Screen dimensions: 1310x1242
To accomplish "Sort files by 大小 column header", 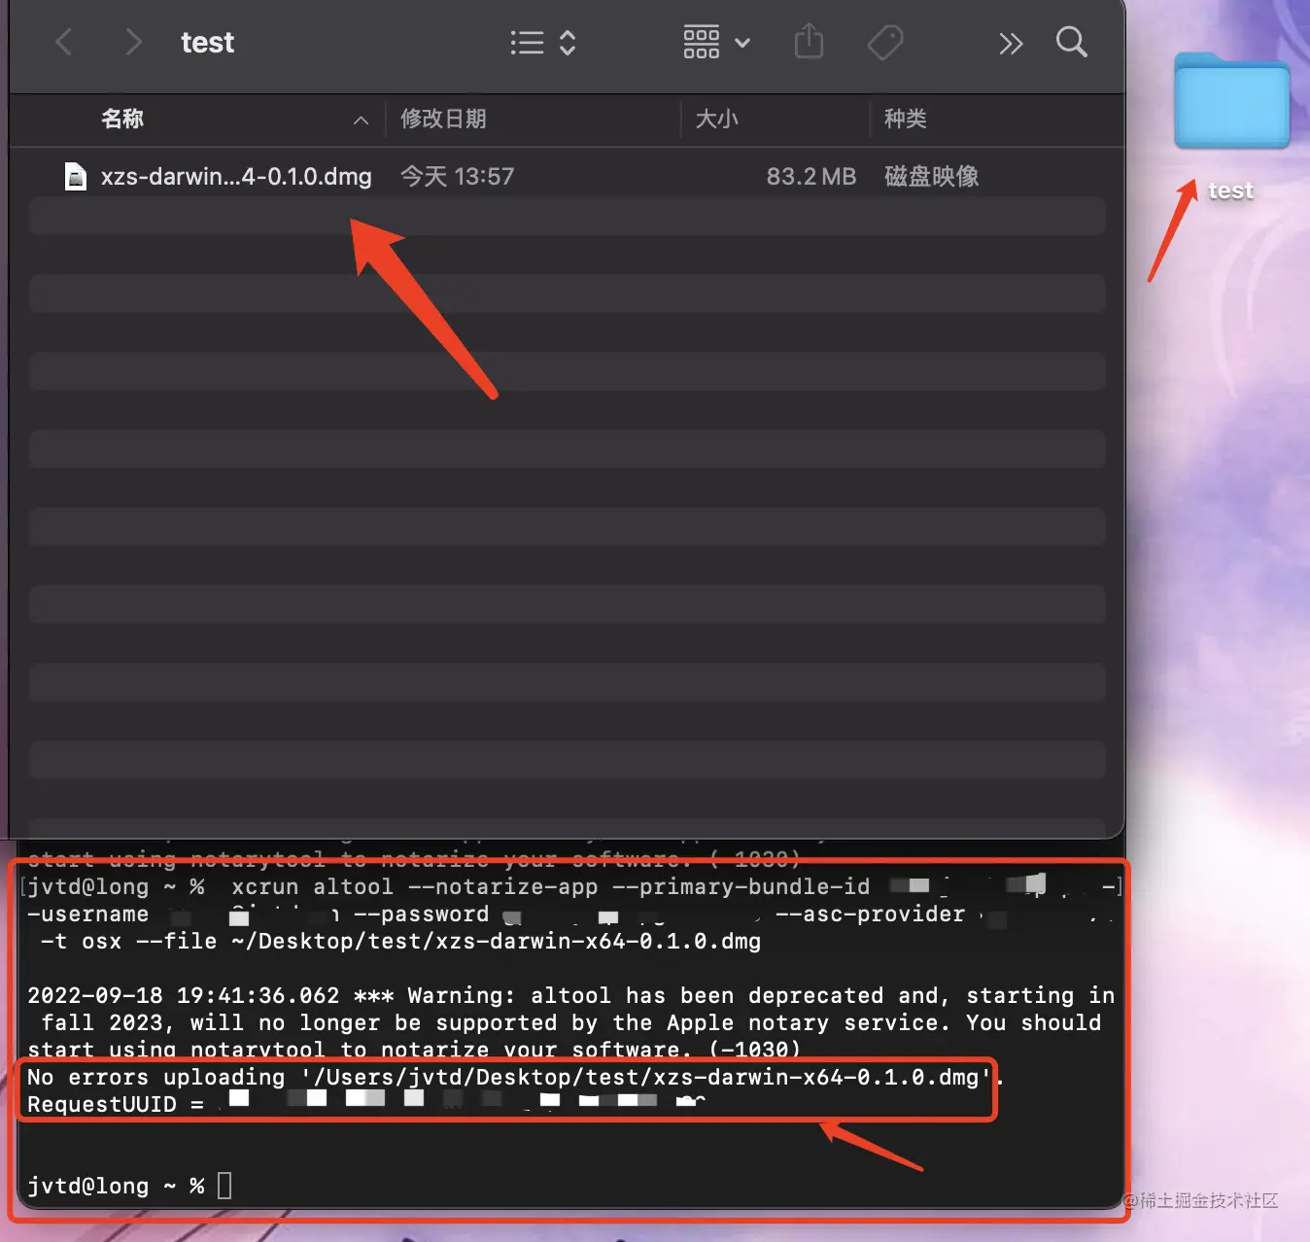I will tap(717, 119).
